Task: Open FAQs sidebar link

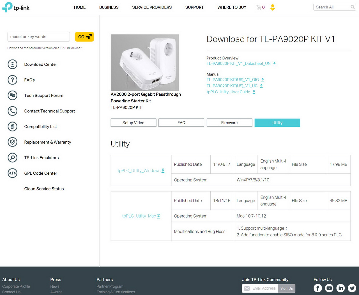Action: (x=29, y=80)
